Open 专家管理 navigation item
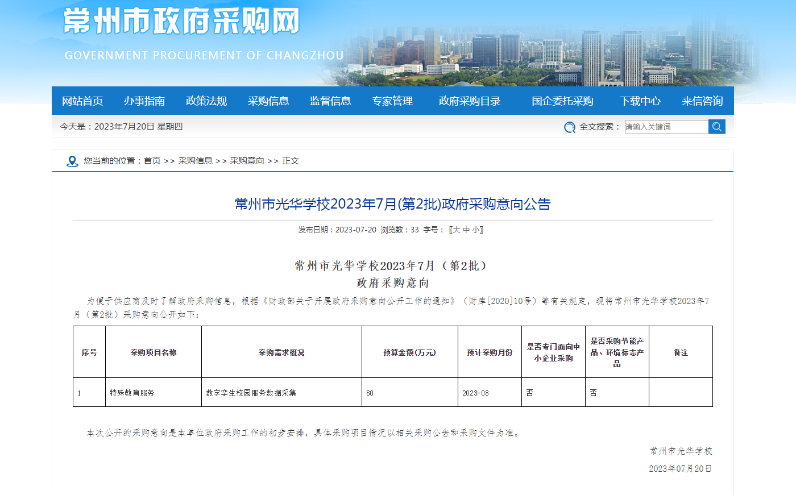The image size is (796, 495). 392,101
